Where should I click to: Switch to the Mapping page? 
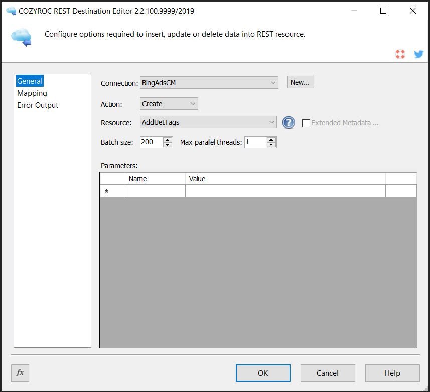[32, 93]
